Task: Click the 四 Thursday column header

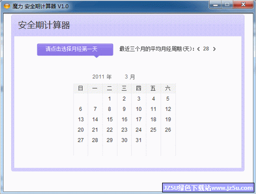Action: pos(139,88)
